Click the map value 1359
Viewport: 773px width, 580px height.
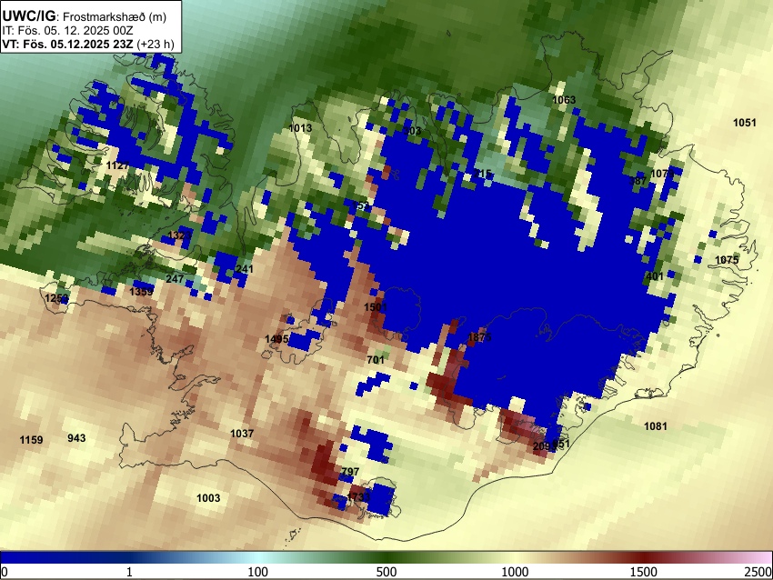coord(141,292)
